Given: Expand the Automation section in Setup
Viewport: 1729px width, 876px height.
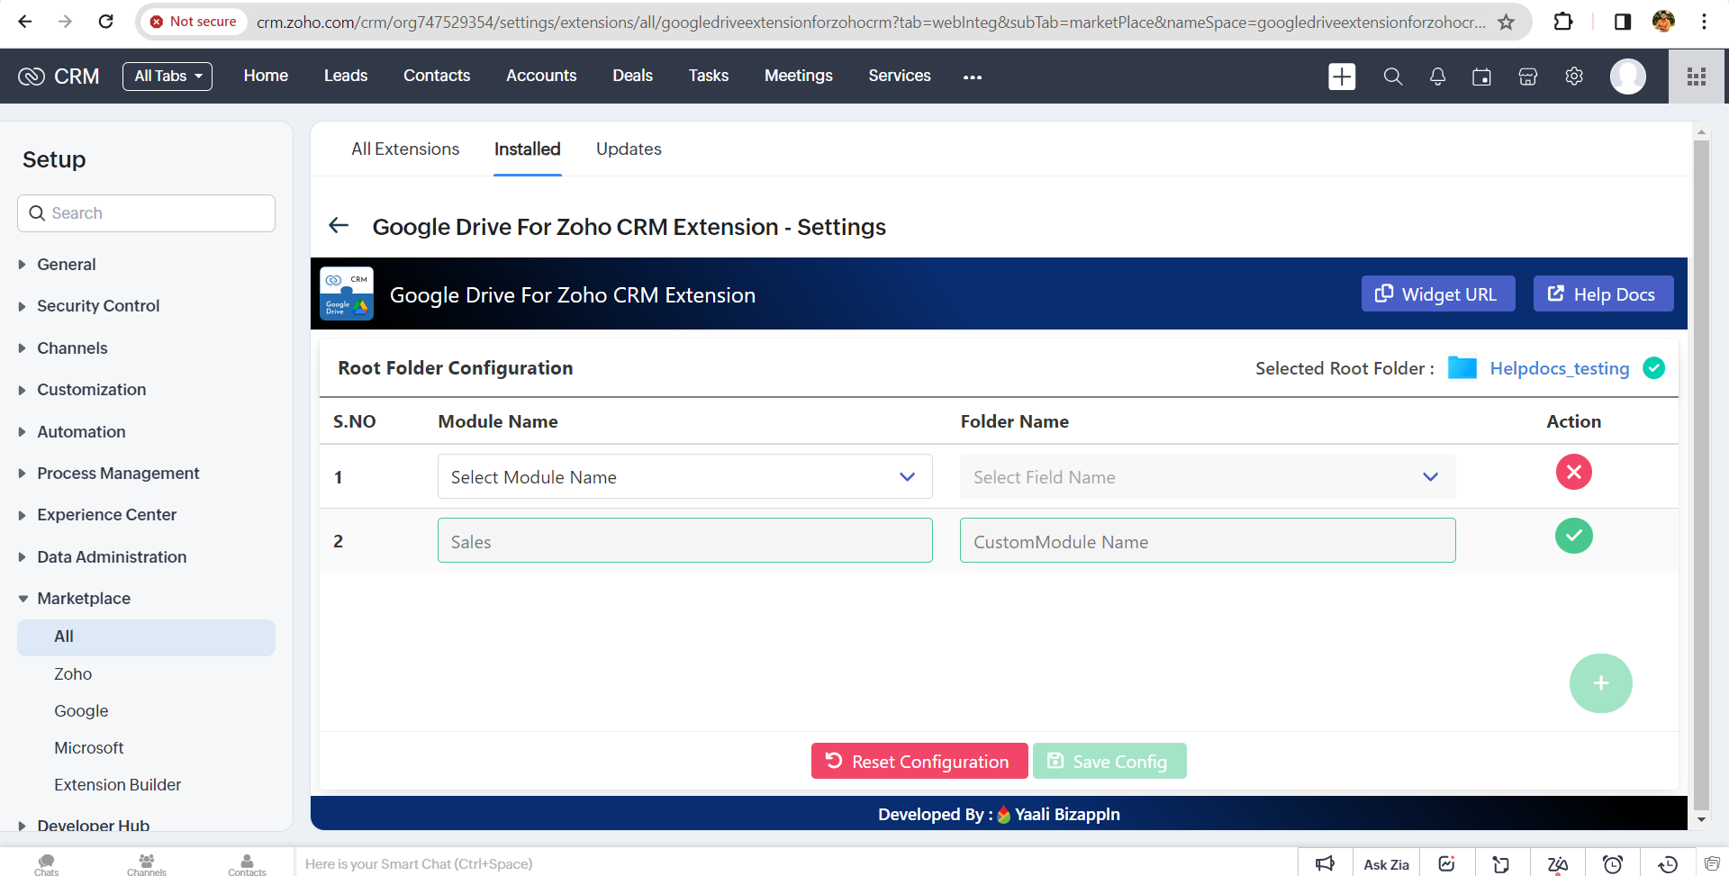Looking at the screenshot, I should tap(81, 432).
